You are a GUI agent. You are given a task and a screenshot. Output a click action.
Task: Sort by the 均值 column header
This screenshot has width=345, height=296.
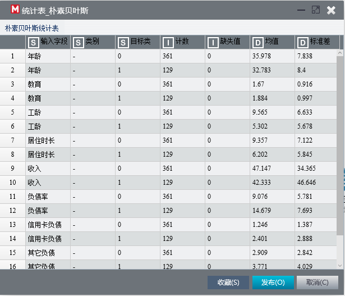[x=273, y=42]
